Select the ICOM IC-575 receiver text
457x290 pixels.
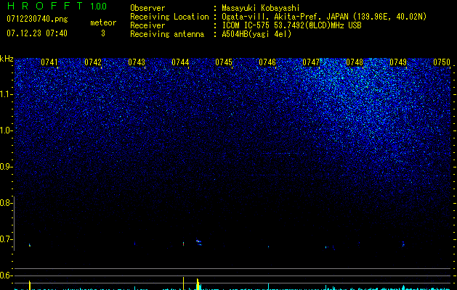click(x=291, y=25)
